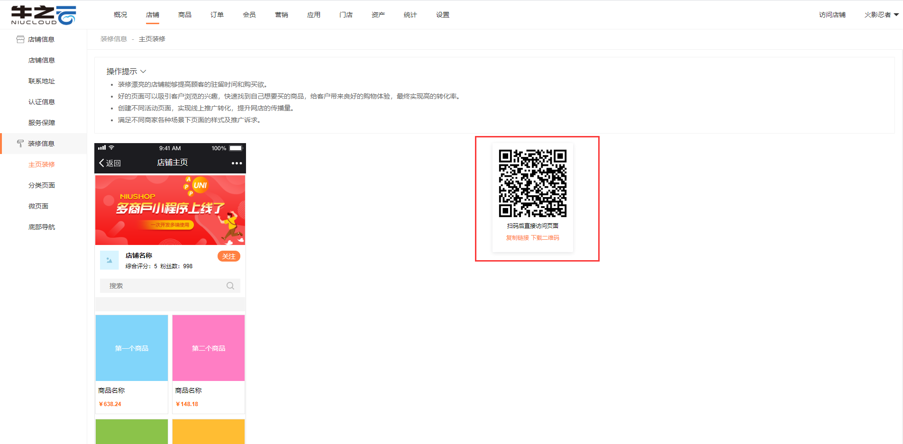The height and width of the screenshot is (444, 903).
Task: Select 认证信息 in sidebar
Action: click(x=42, y=102)
